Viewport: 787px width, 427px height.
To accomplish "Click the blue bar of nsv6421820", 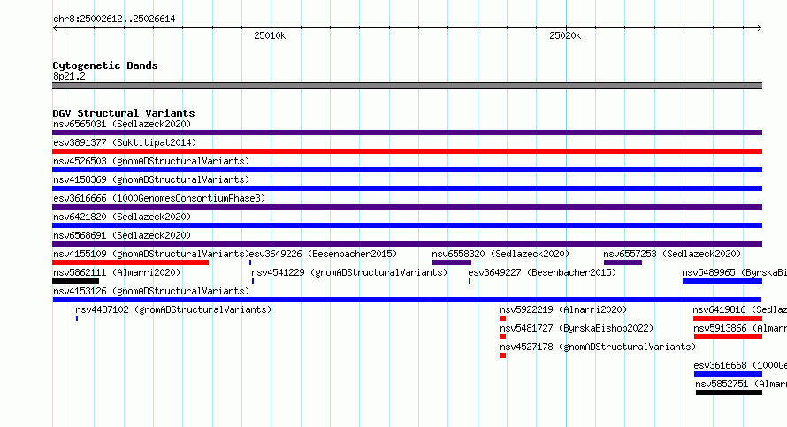I will pos(407,225).
